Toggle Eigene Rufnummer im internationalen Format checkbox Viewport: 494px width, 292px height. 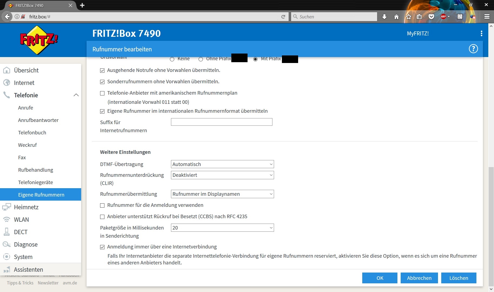[102, 111]
